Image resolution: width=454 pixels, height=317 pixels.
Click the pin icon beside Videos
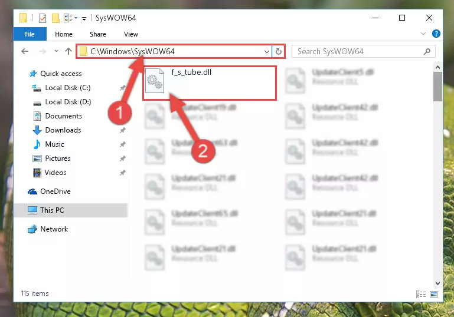[123, 173]
